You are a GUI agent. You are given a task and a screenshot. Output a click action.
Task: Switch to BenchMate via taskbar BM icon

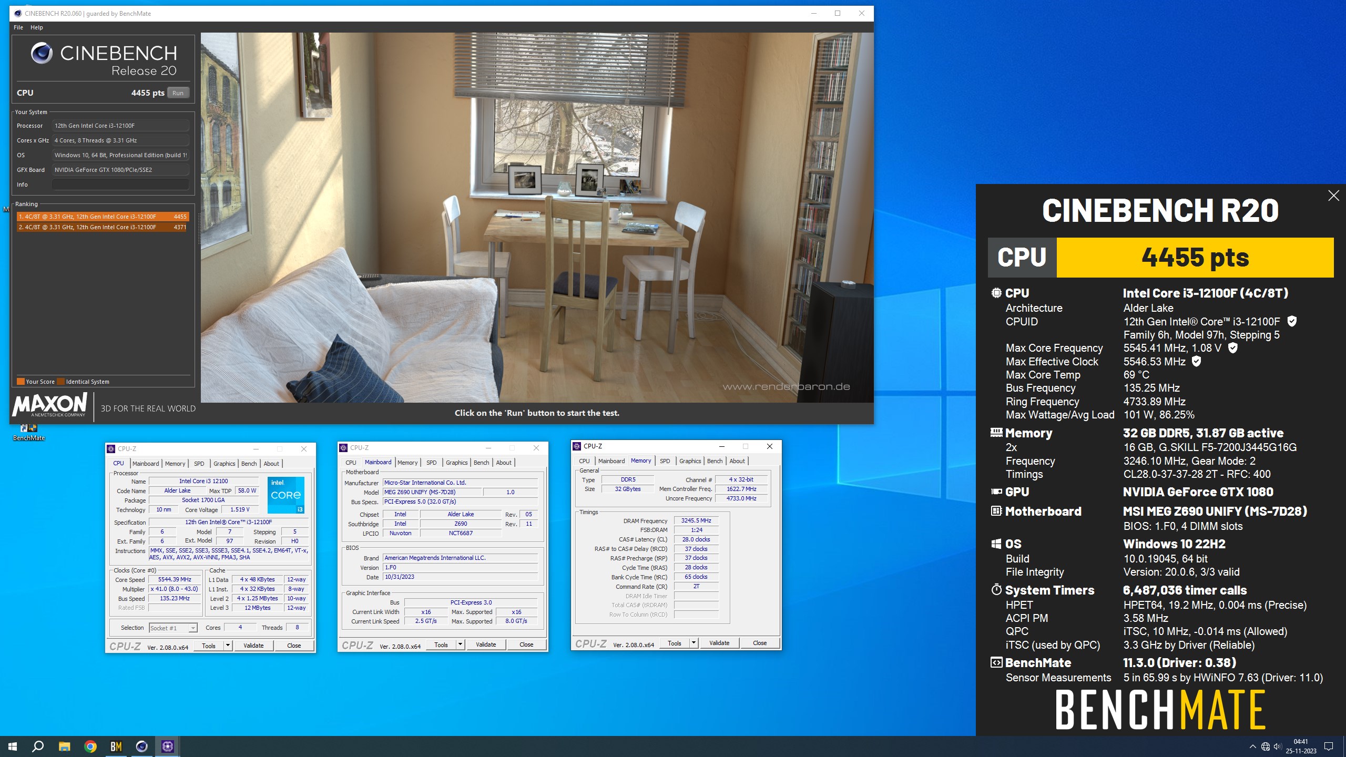[x=116, y=746]
